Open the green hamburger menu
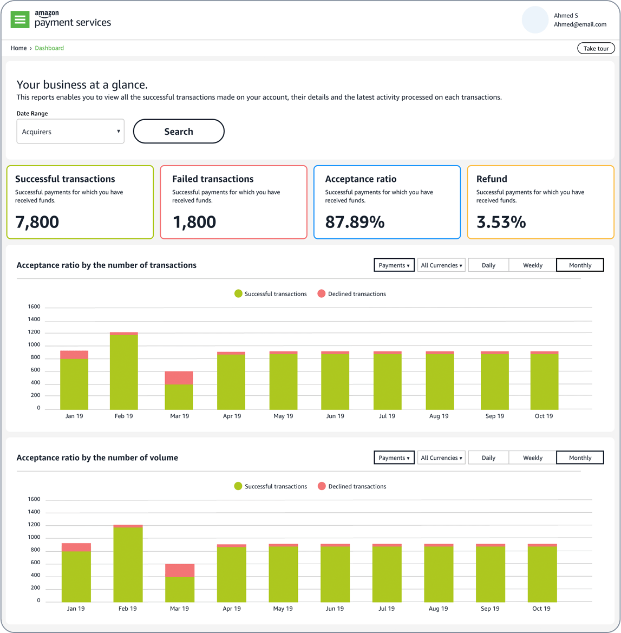 click(x=20, y=19)
